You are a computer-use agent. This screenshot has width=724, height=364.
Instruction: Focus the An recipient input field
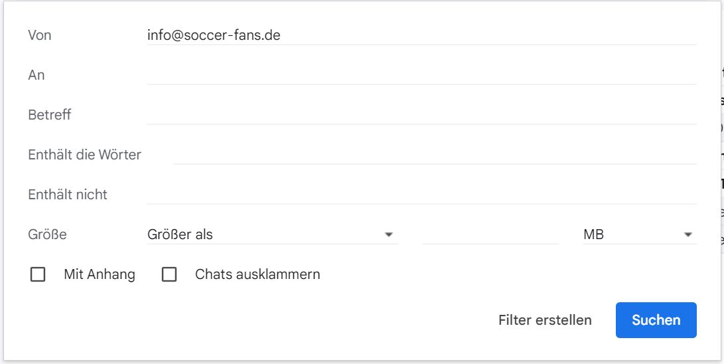click(x=421, y=75)
